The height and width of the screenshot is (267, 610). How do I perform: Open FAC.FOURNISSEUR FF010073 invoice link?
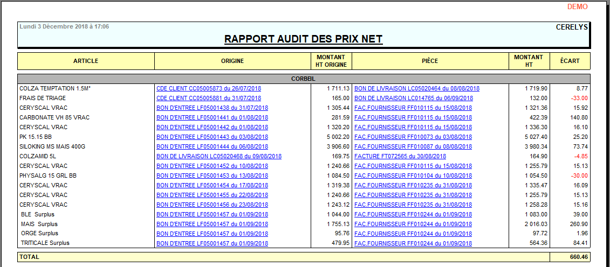point(413,137)
